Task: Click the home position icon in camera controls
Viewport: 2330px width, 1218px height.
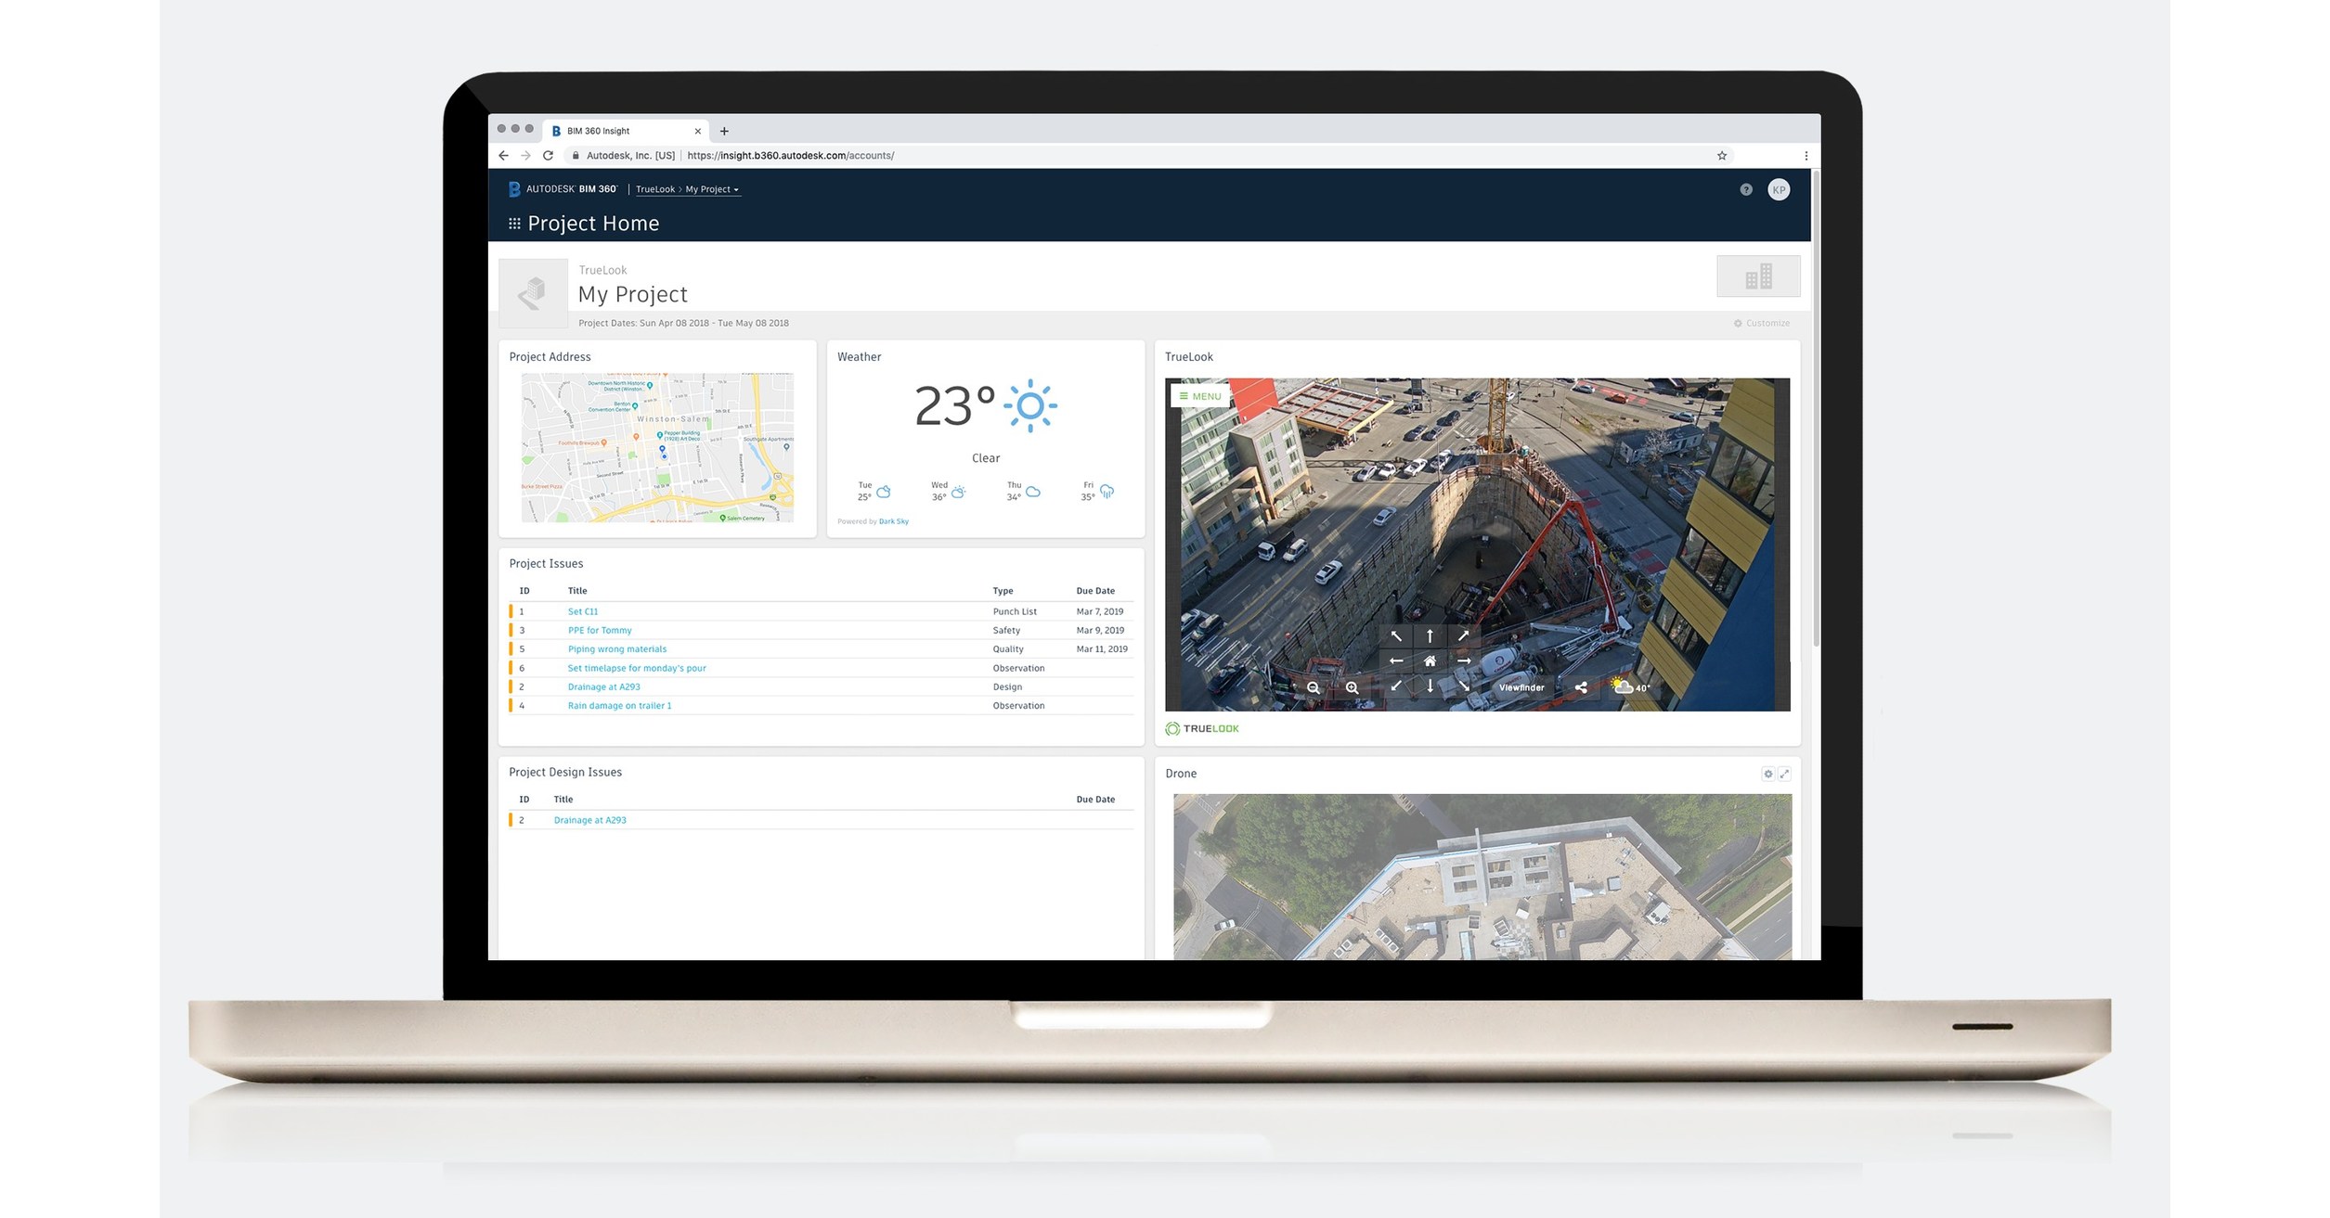Action: pos(1430,660)
